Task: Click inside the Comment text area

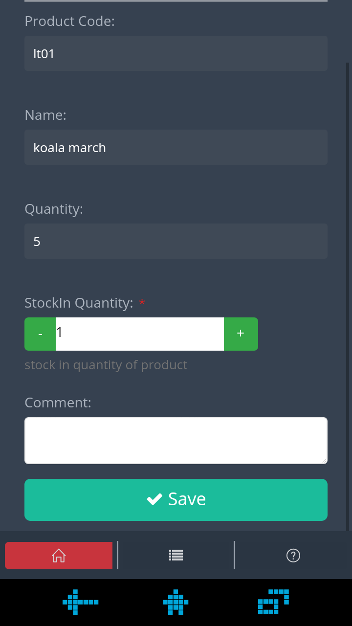Action: pyautogui.click(x=176, y=441)
